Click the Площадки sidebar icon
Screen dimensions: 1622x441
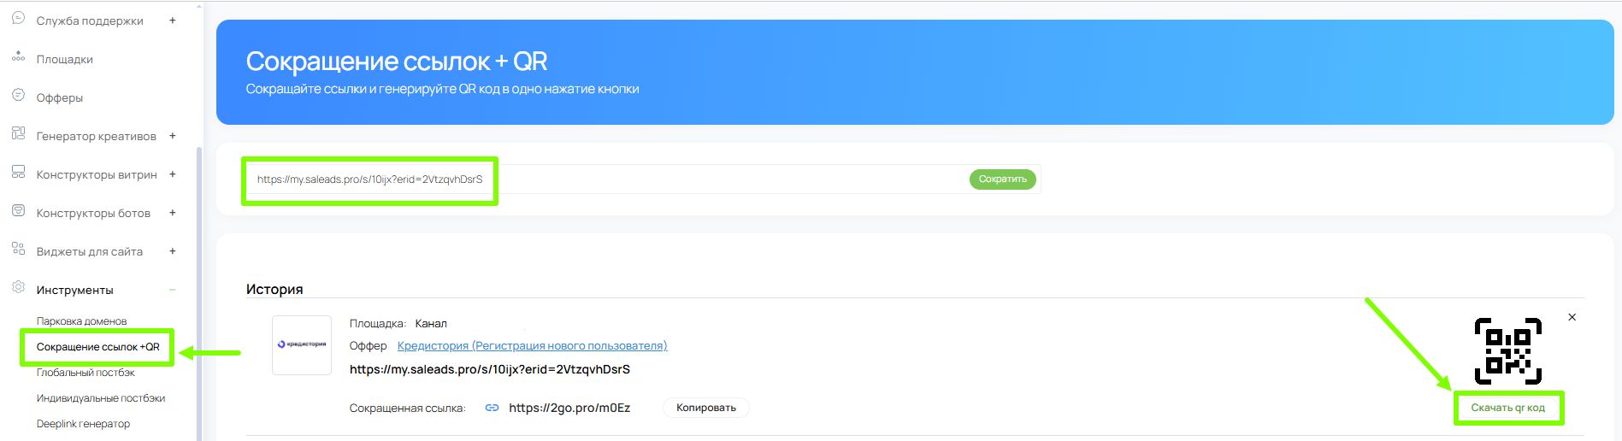point(18,57)
